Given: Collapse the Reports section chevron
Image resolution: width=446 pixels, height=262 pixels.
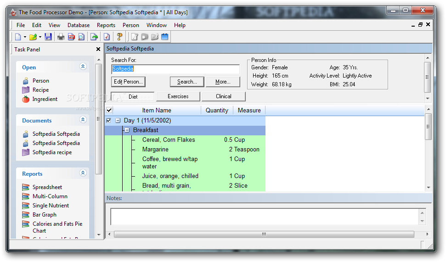Looking at the screenshot, I should [83, 173].
